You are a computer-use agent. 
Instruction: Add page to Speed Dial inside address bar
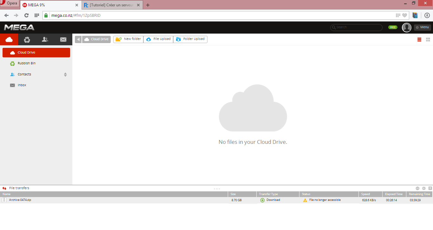pos(398,15)
